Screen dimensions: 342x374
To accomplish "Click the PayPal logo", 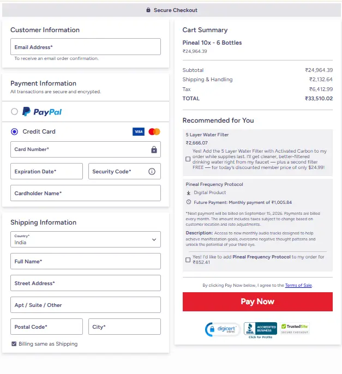I will click(42, 112).
